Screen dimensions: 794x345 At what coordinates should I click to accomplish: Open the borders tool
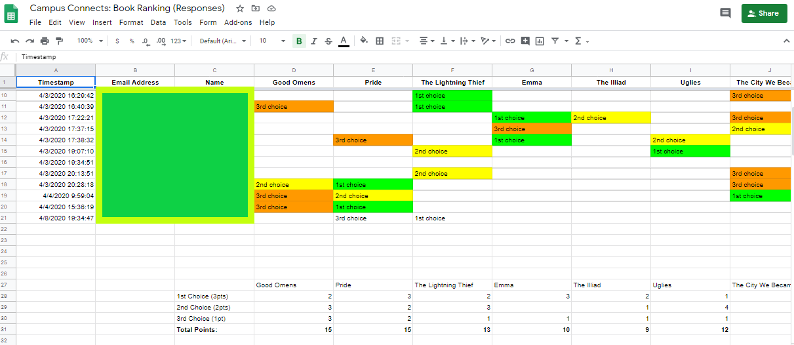tap(380, 41)
